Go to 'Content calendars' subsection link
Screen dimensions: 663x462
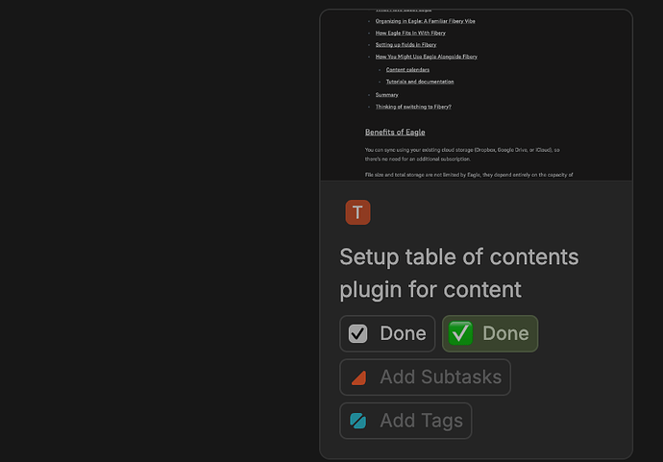coord(407,69)
